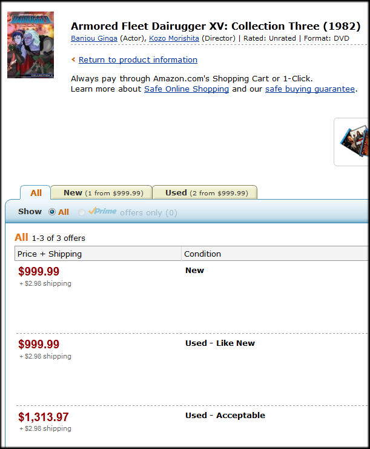This screenshot has height=449, width=370.
Task: Open Banjou Ginga actor link
Action: (94, 38)
